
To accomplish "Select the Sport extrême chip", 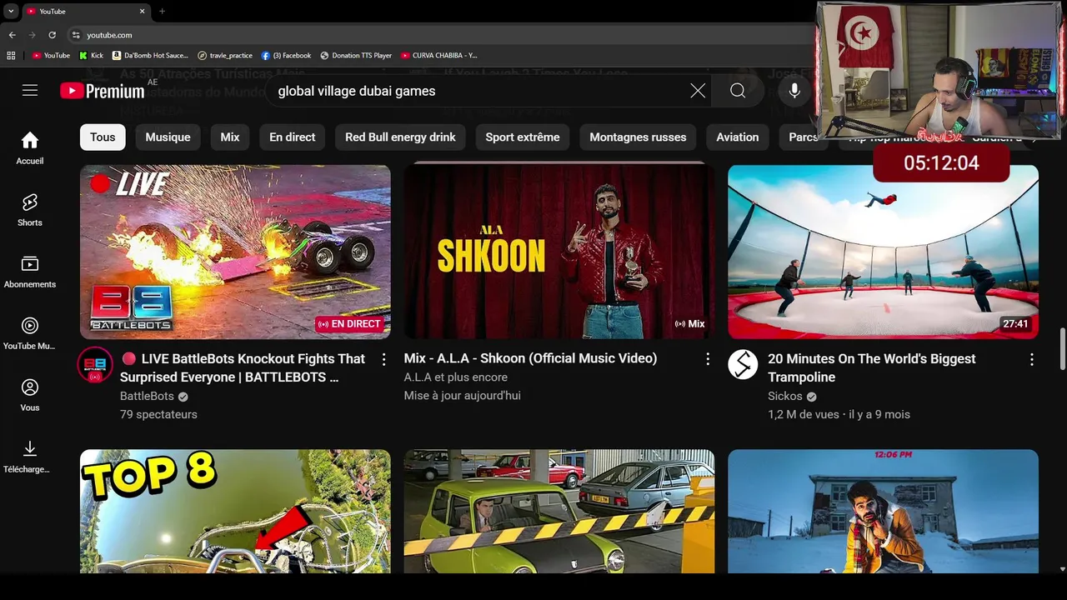I will coord(523,137).
